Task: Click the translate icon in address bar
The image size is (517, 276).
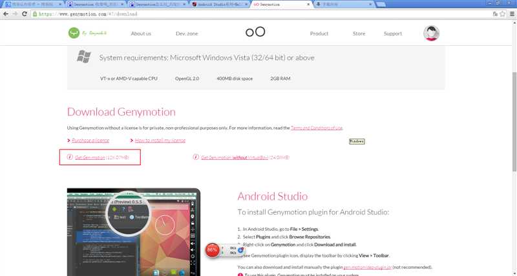Action: (x=495, y=14)
